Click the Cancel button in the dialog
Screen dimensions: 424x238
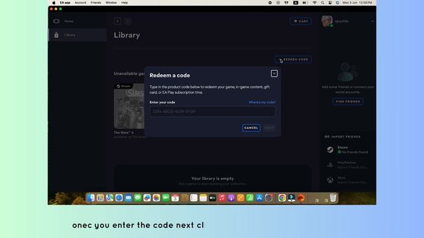(251, 128)
